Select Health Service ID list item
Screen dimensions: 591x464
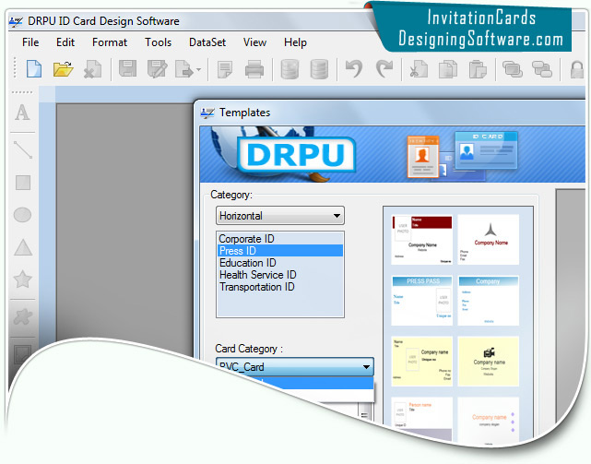[x=257, y=275]
